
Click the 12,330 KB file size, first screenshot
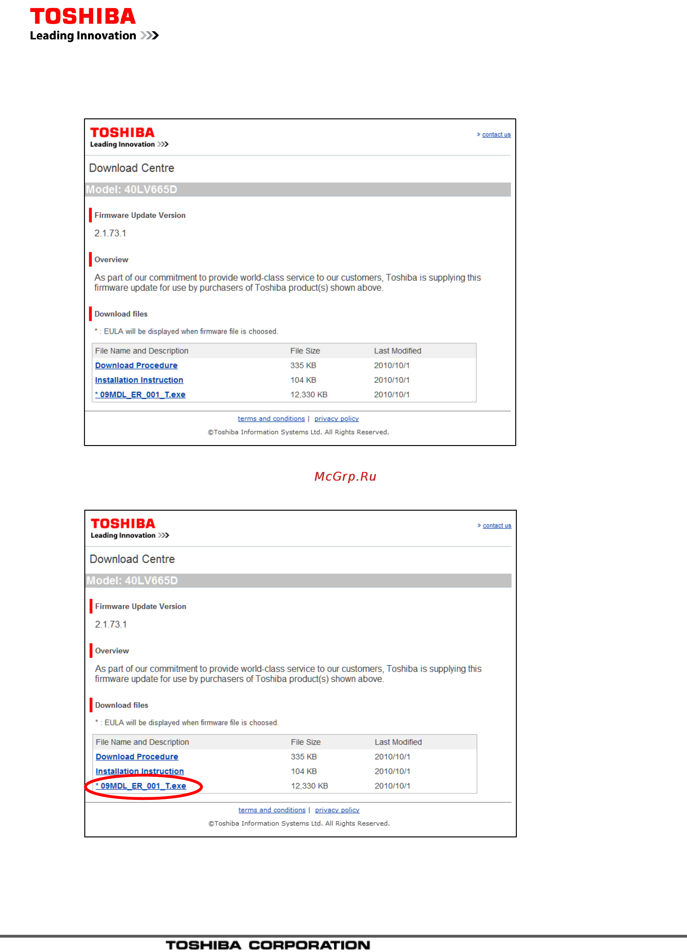pyautogui.click(x=309, y=394)
